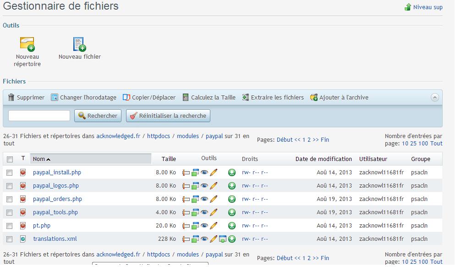Download translations.xml with the green arrow

[232, 239]
